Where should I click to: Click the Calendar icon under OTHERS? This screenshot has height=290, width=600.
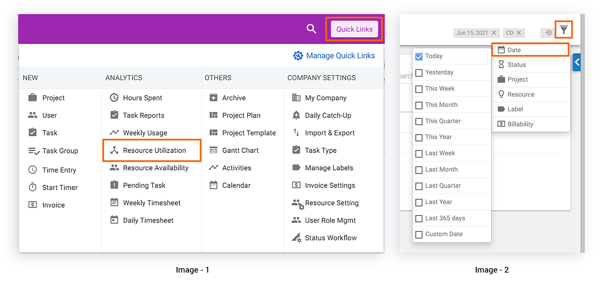(x=213, y=185)
